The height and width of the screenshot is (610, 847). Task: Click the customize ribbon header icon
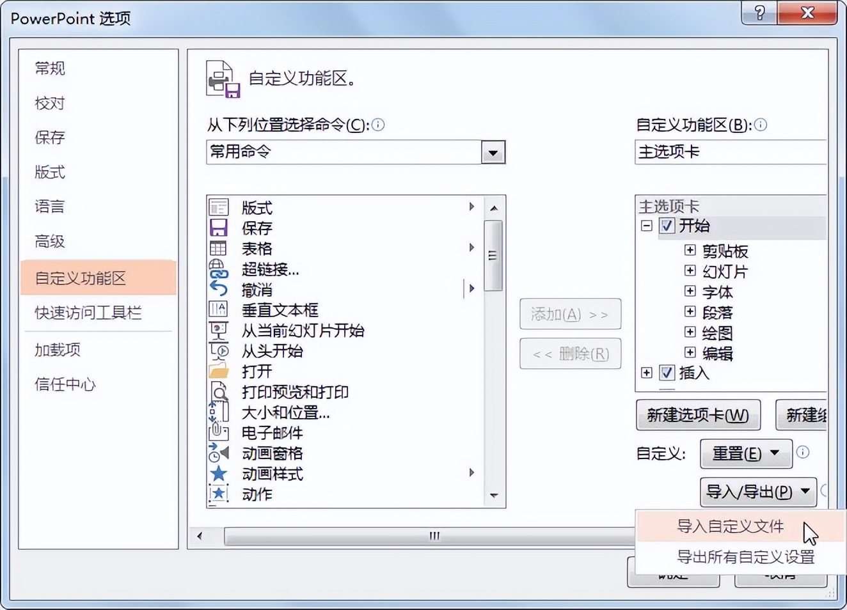tap(223, 79)
